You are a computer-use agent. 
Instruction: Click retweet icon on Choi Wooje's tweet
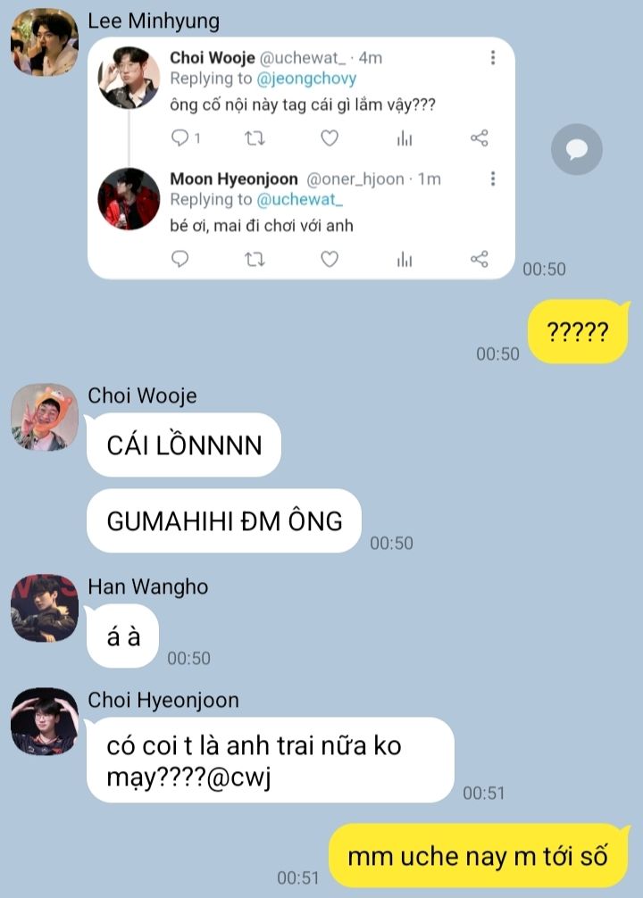point(255,138)
